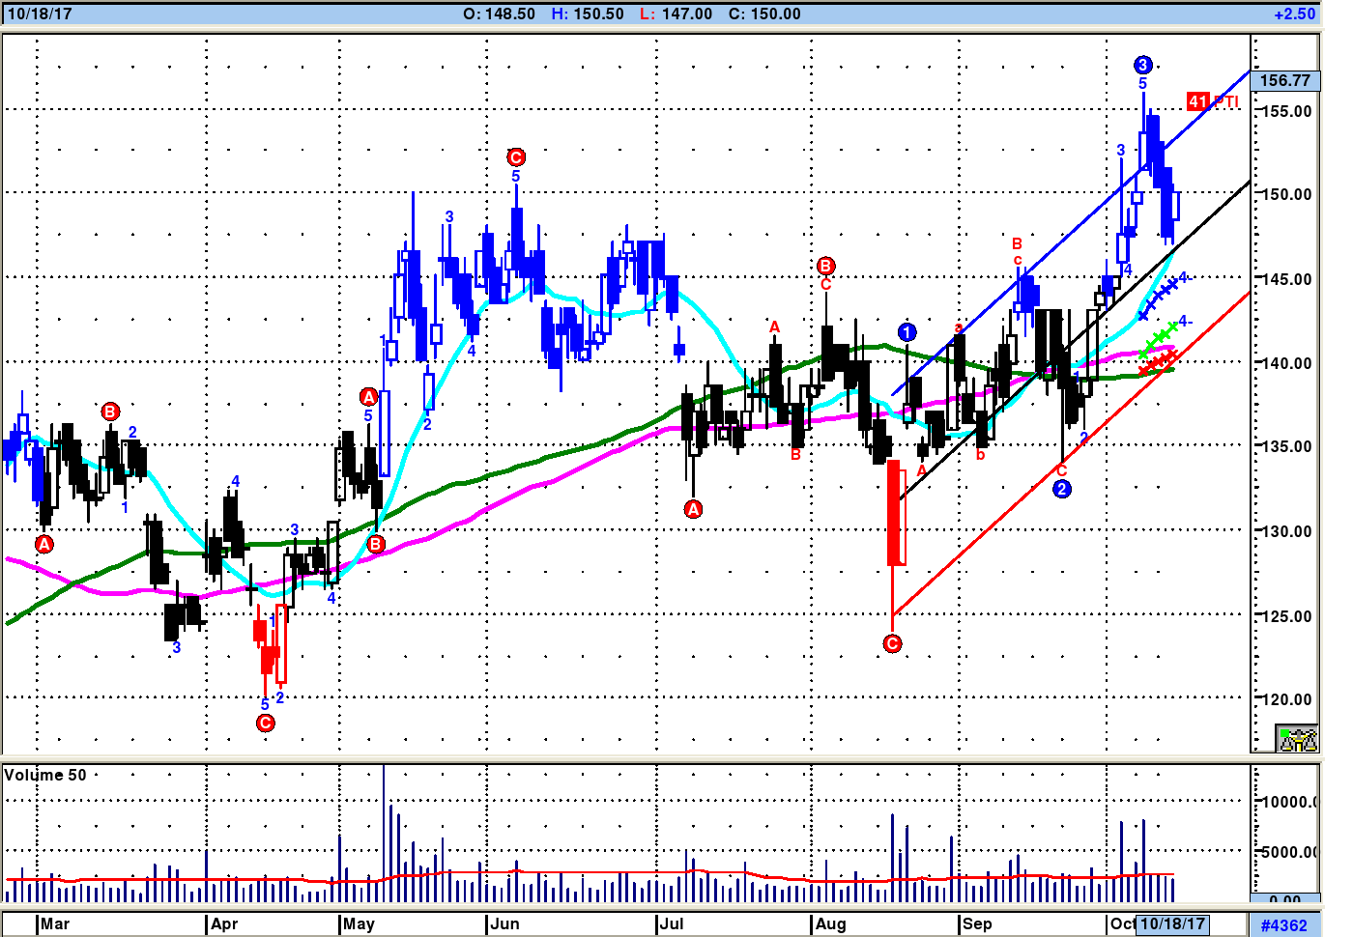Click the header date 10/18/17

(x=40, y=14)
